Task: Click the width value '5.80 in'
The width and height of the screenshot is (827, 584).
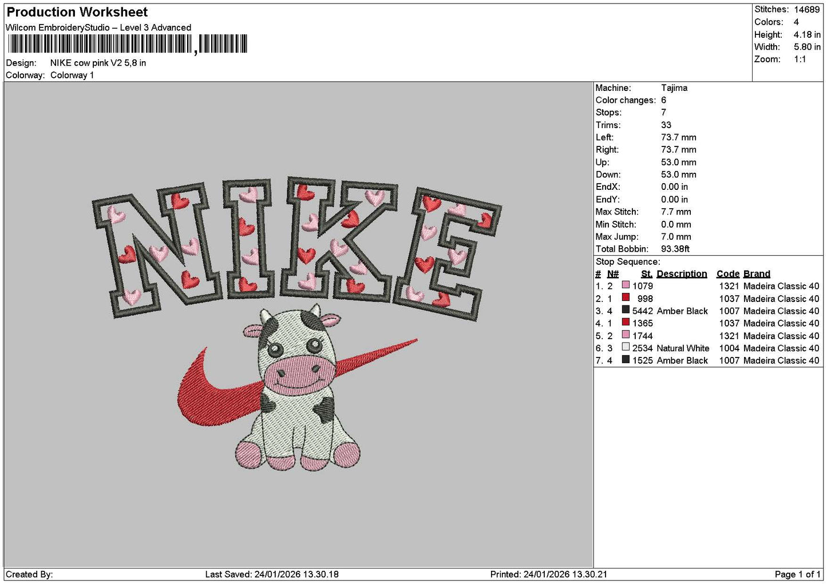Action: click(x=807, y=47)
